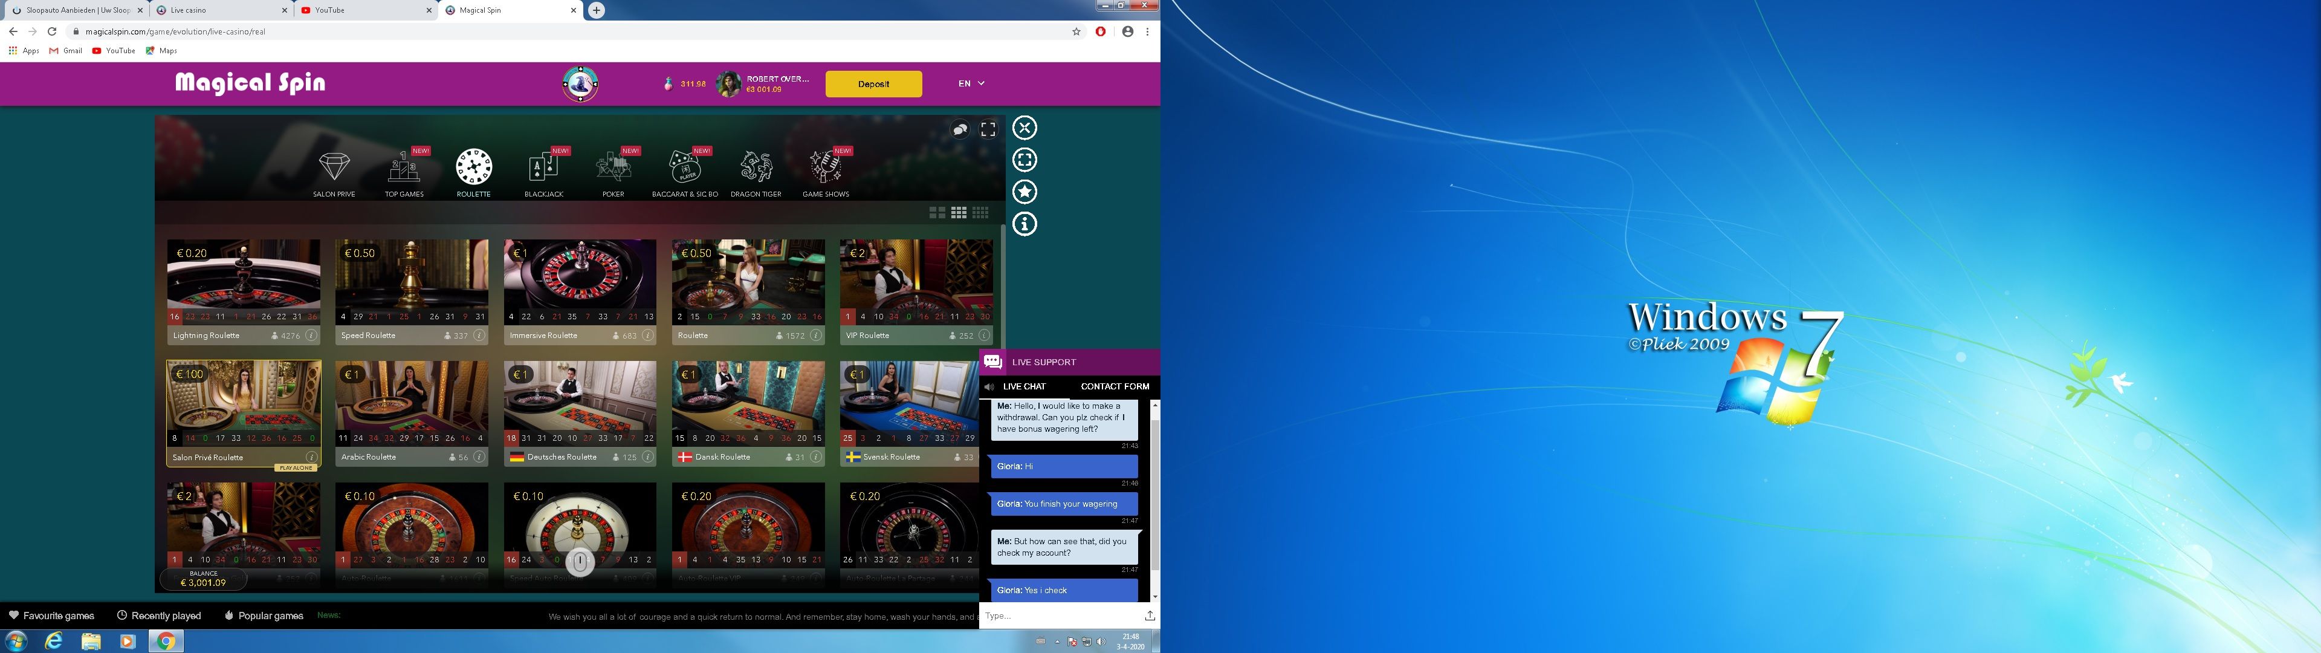Screen dimensions: 2321x653
Task: Show info for Arabic Roulette table
Action: click(479, 457)
